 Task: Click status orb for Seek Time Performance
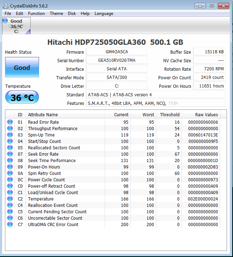point(10,160)
